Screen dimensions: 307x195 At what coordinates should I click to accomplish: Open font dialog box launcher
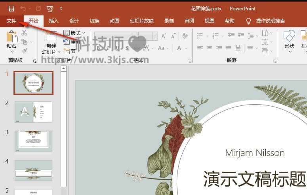189,61
